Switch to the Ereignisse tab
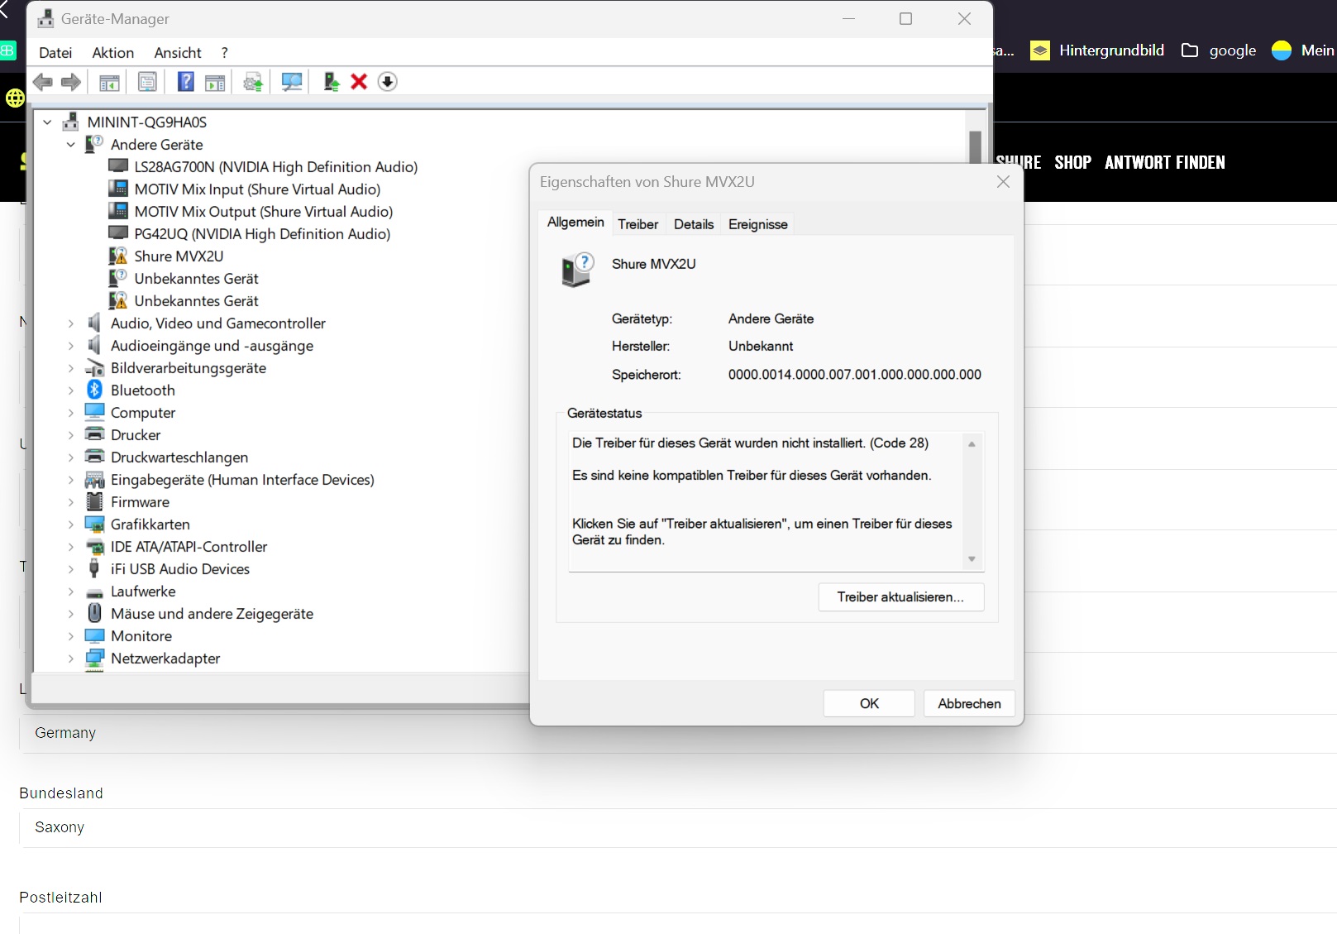This screenshot has width=1337, height=934. point(758,224)
